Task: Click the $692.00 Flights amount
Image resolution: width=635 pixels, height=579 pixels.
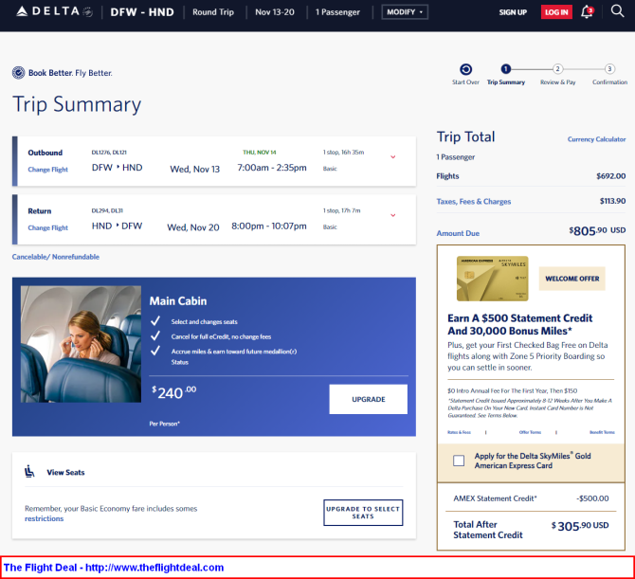Action: click(x=610, y=176)
